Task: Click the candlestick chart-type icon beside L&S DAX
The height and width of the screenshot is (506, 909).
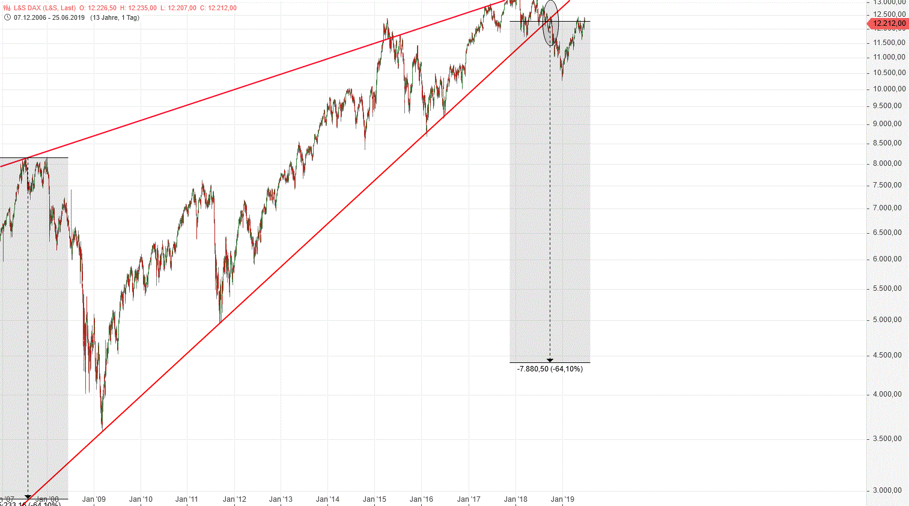Action: (x=7, y=8)
